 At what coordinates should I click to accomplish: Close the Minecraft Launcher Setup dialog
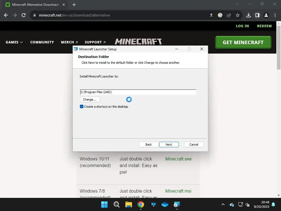point(202,49)
